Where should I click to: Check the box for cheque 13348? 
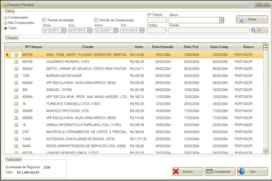(x=16, y=139)
